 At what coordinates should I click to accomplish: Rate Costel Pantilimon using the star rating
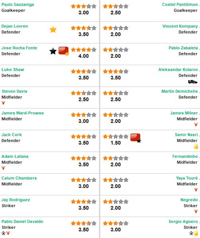[116, 6]
